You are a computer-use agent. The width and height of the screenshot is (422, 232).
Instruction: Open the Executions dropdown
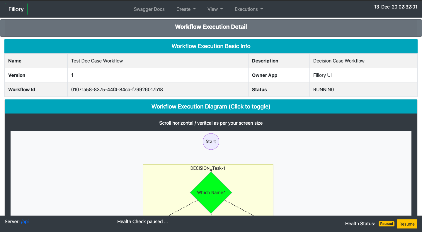248,9
